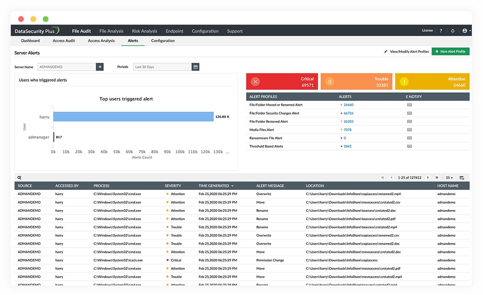
Task: Open the calendar icon beside Periods
Action: (x=196, y=67)
